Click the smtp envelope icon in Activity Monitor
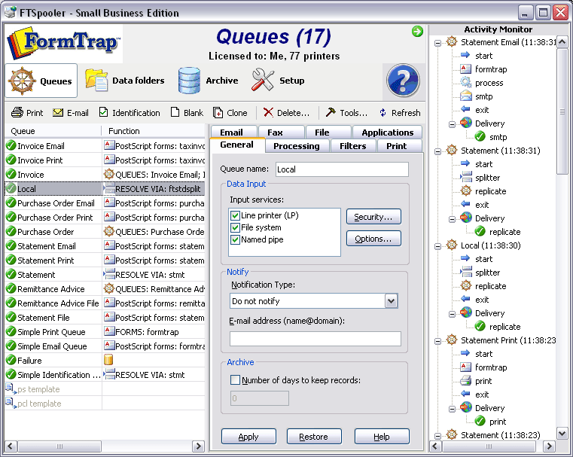573x457 pixels. pyautogui.click(x=465, y=96)
